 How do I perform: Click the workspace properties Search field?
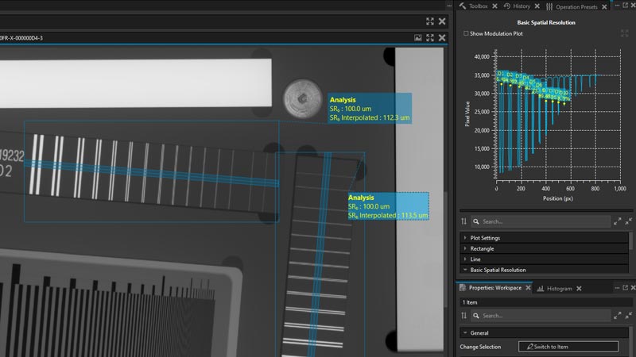[541, 316]
